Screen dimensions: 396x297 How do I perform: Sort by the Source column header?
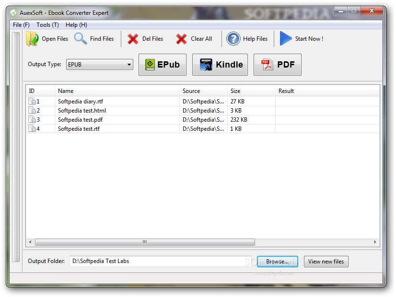tap(203, 91)
